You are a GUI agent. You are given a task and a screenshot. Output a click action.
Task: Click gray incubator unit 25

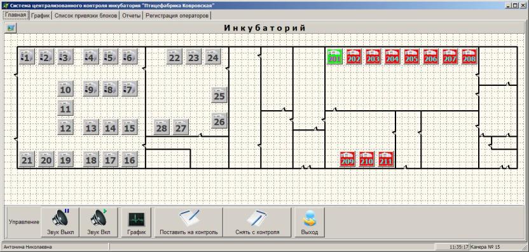tap(219, 95)
